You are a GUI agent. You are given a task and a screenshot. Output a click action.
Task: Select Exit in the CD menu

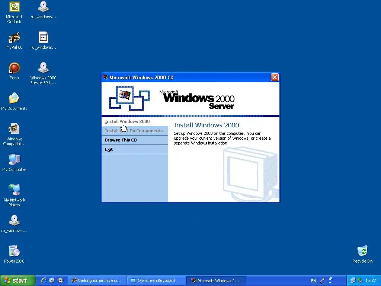click(135, 149)
